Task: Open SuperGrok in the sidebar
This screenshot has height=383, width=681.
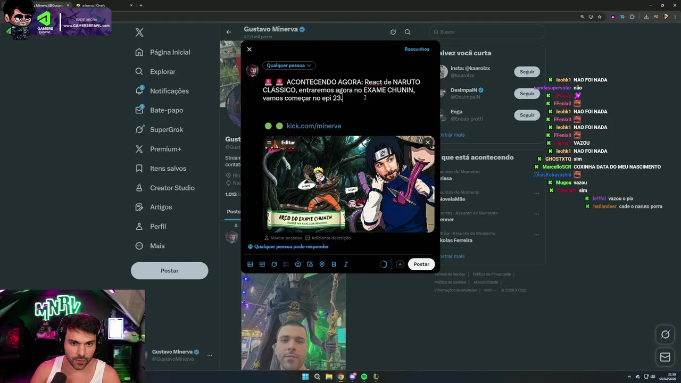Action: coord(159,129)
